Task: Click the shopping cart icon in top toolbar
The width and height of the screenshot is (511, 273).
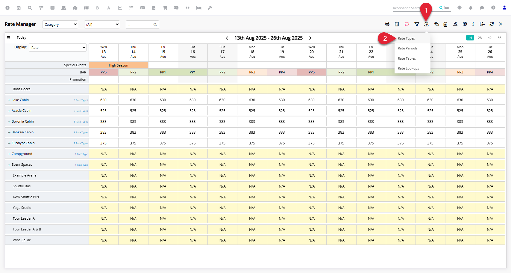Action: tap(165, 8)
